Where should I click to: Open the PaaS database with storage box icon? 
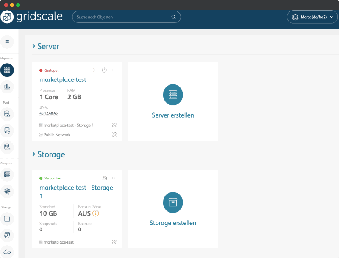point(7,147)
